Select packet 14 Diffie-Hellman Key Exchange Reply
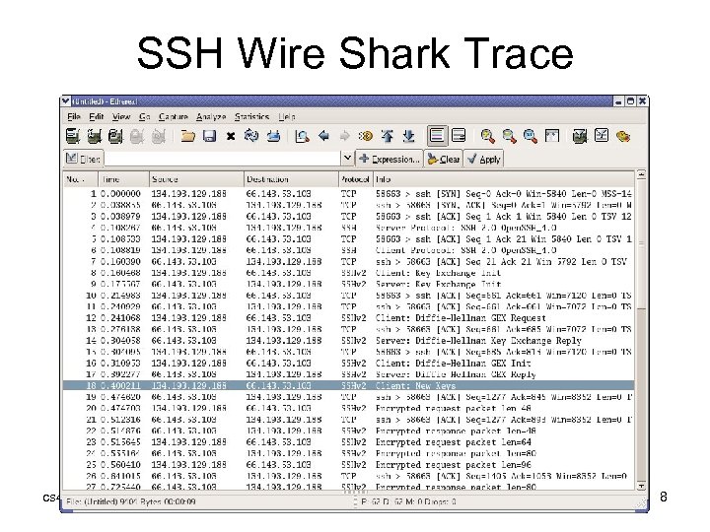Screen dimensions: 710x532 (348, 341)
